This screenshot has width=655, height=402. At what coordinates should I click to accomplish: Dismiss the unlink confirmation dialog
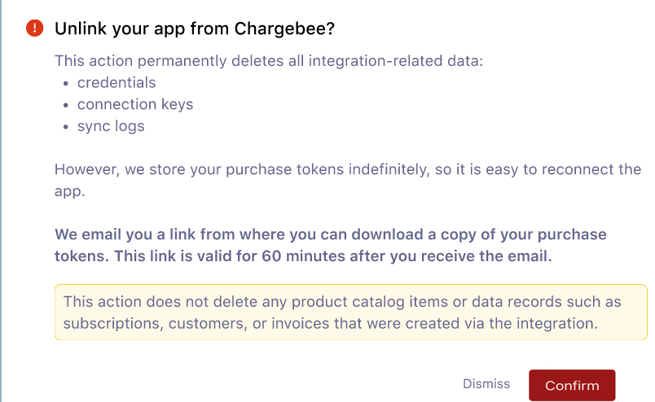(x=486, y=383)
